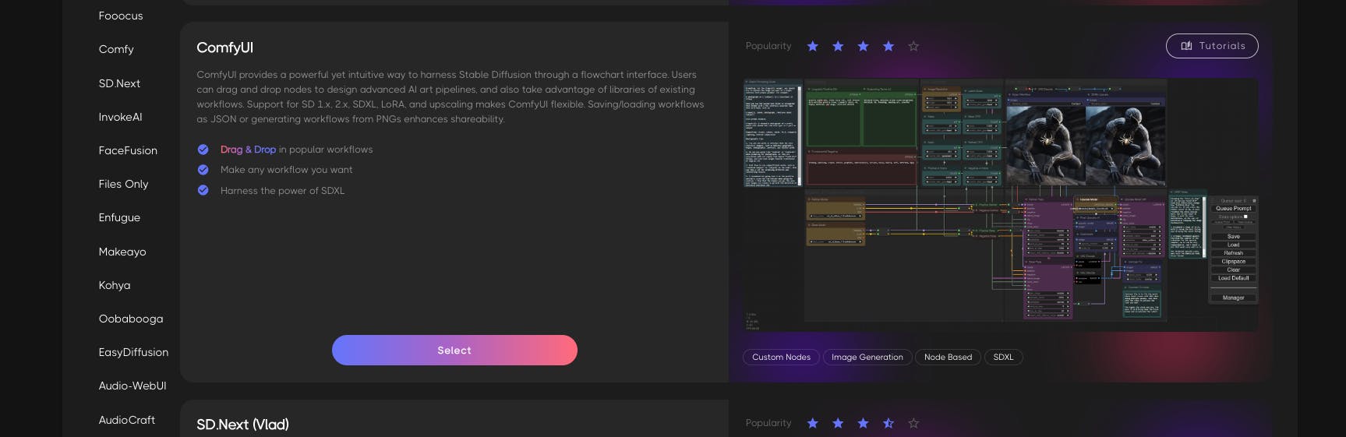Click the empty fifth ComfyUI star
This screenshot has width=1346, height=437.
(x=913, y=46)
